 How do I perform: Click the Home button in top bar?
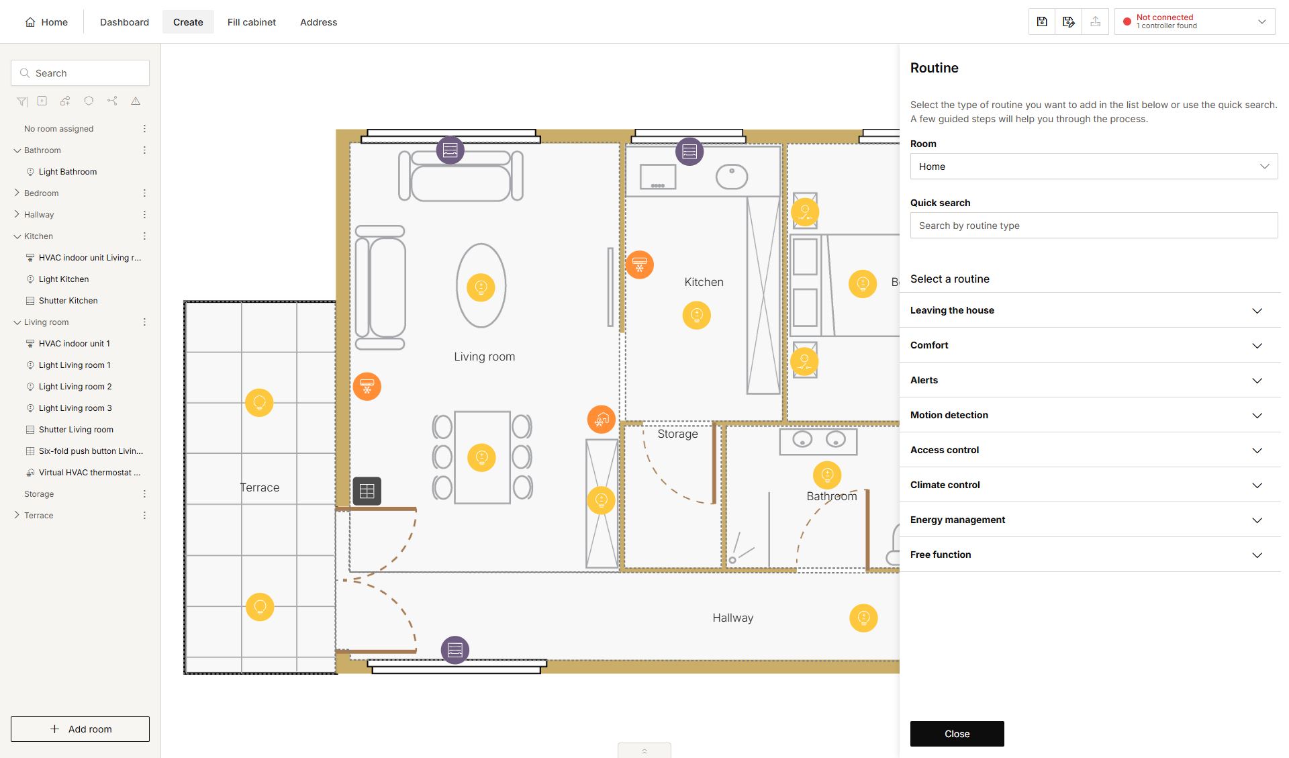click(46, 22)
